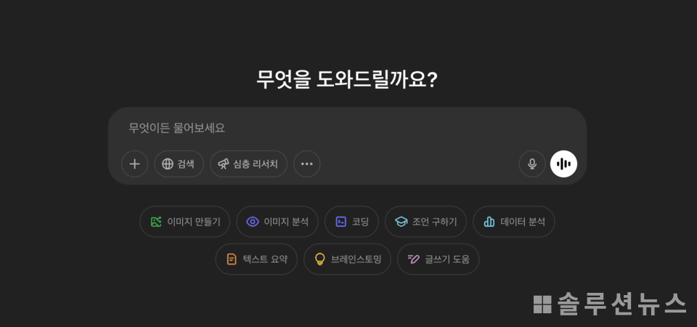Click the 무엇을 도와드릴까요? heading

(x=347, y=80)
